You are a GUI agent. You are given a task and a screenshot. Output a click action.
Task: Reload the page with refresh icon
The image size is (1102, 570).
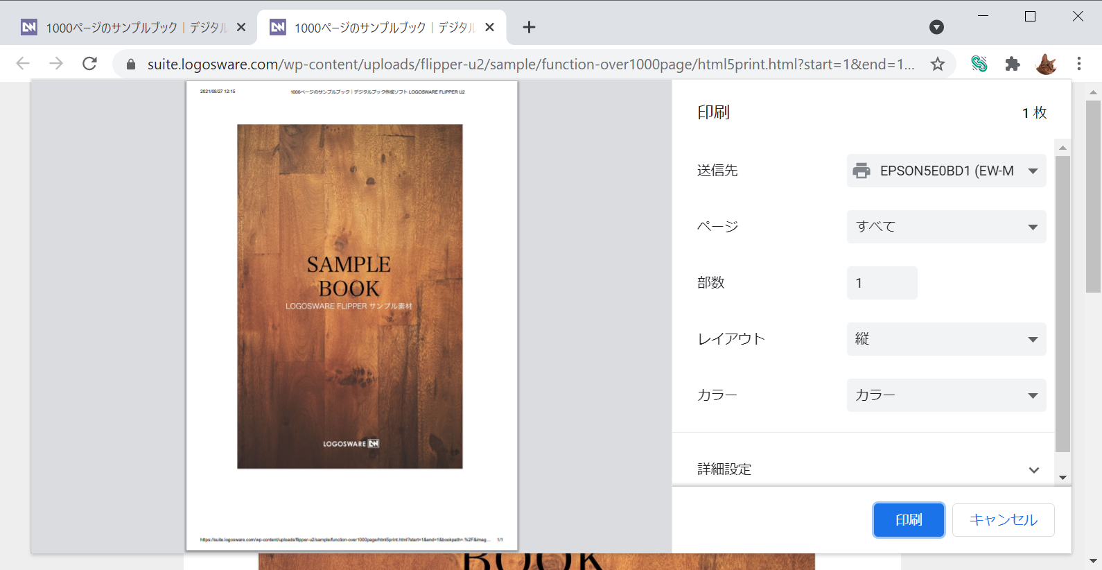click(89, 64)
